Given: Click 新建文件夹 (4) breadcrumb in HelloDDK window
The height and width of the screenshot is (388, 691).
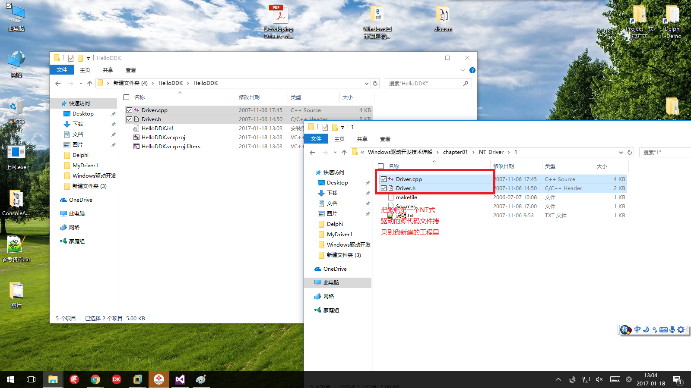Looking at the screenshot, I should 130,83.
